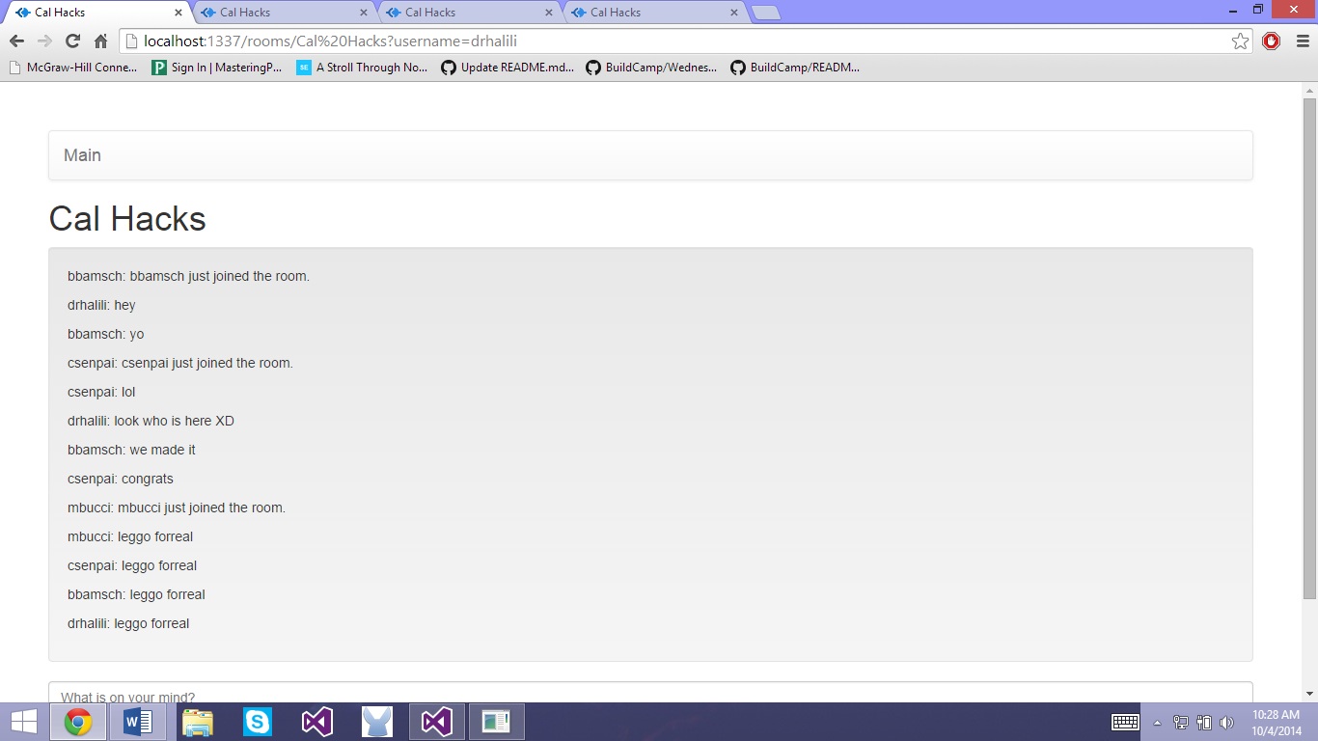Open the taskbar clock and date
The width and height of the screenshot is (1318, 741).
point(1276,722)
